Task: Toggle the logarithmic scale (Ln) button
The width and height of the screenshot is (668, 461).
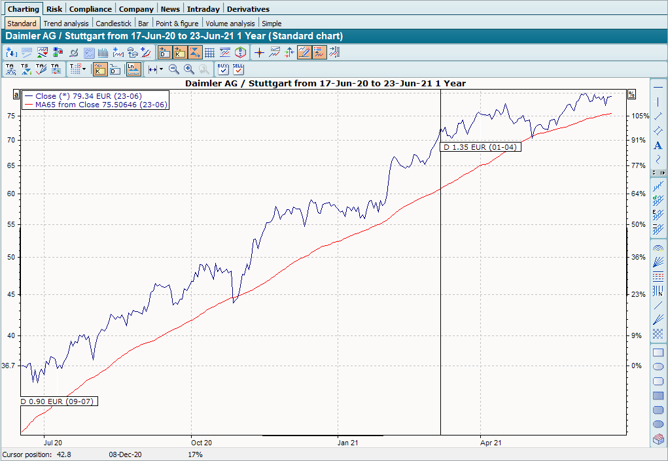Action: point(133,69)
